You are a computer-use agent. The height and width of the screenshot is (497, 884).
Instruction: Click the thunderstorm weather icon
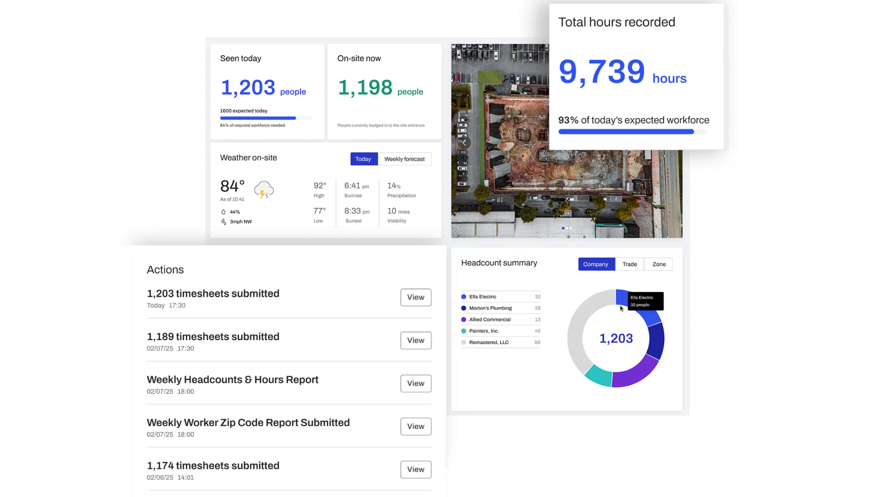264,190
